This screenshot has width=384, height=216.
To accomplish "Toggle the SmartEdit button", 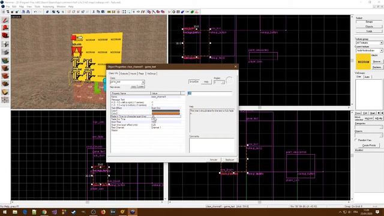I will tap(194, 82).
